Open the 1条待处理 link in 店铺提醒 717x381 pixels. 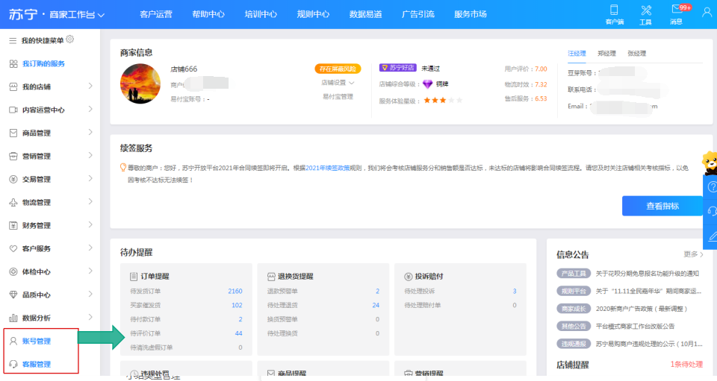tap(686, 364)
